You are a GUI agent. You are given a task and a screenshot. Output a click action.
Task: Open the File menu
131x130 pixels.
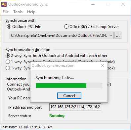6,12
